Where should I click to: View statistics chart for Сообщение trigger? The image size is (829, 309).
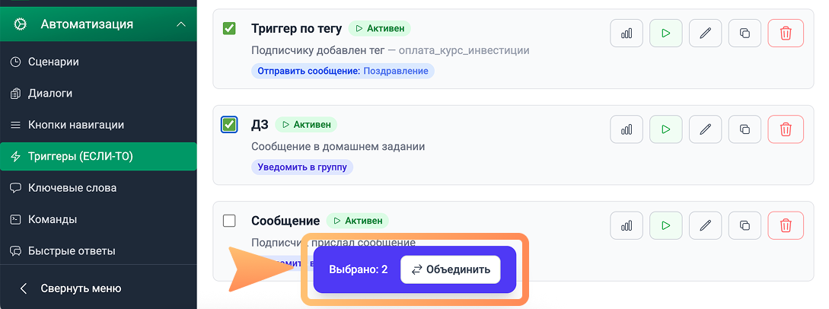(x=627, y=225)
